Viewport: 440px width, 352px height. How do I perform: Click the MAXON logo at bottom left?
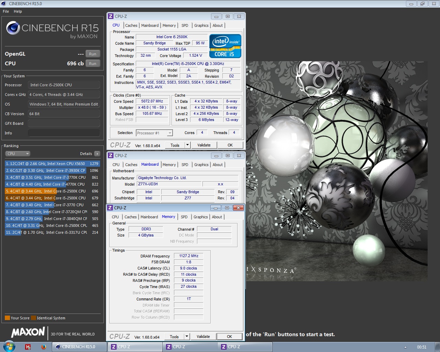[28, 332]
